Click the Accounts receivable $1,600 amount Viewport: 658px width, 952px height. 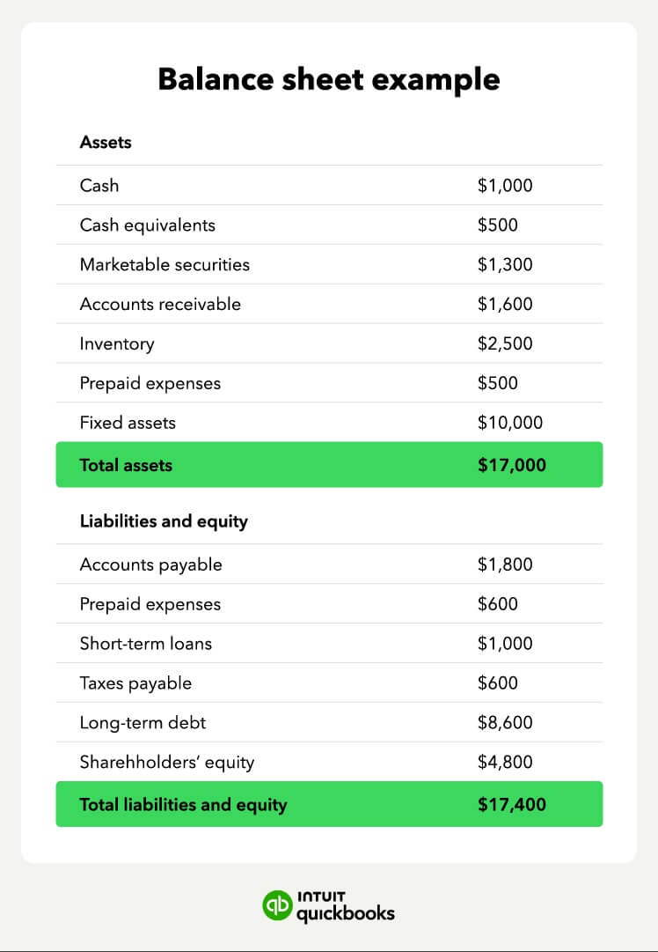click(x=505, y=305)
